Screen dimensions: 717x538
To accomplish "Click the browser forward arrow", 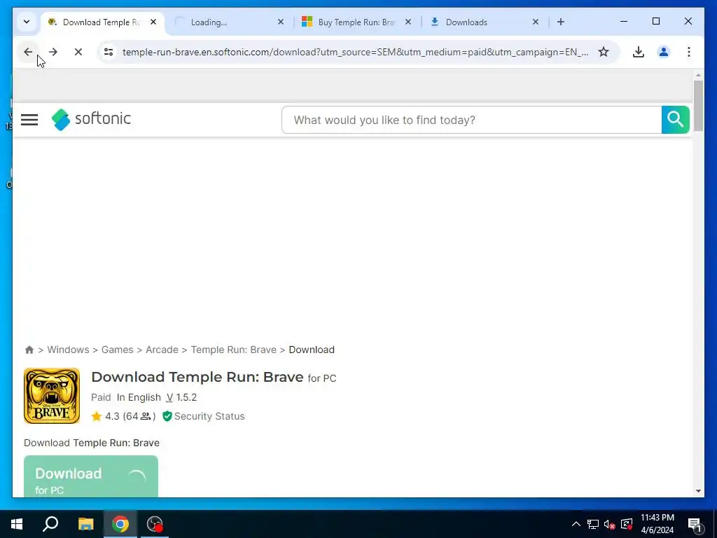I will tap(53, 52).
